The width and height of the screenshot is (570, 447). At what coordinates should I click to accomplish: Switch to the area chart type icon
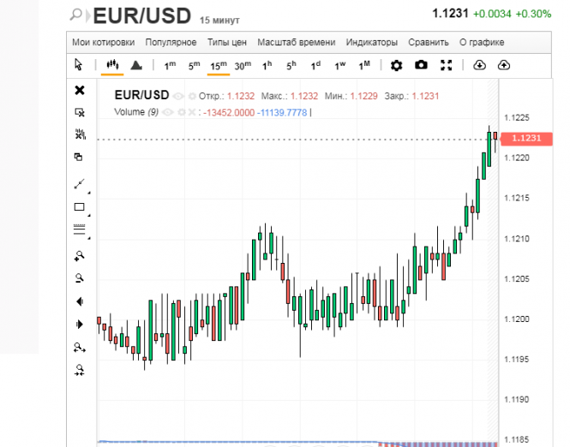click(x=136, y=65)
